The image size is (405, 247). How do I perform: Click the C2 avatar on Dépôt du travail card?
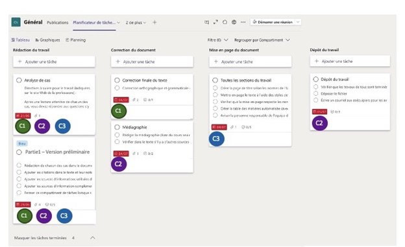tap(319, 123)
